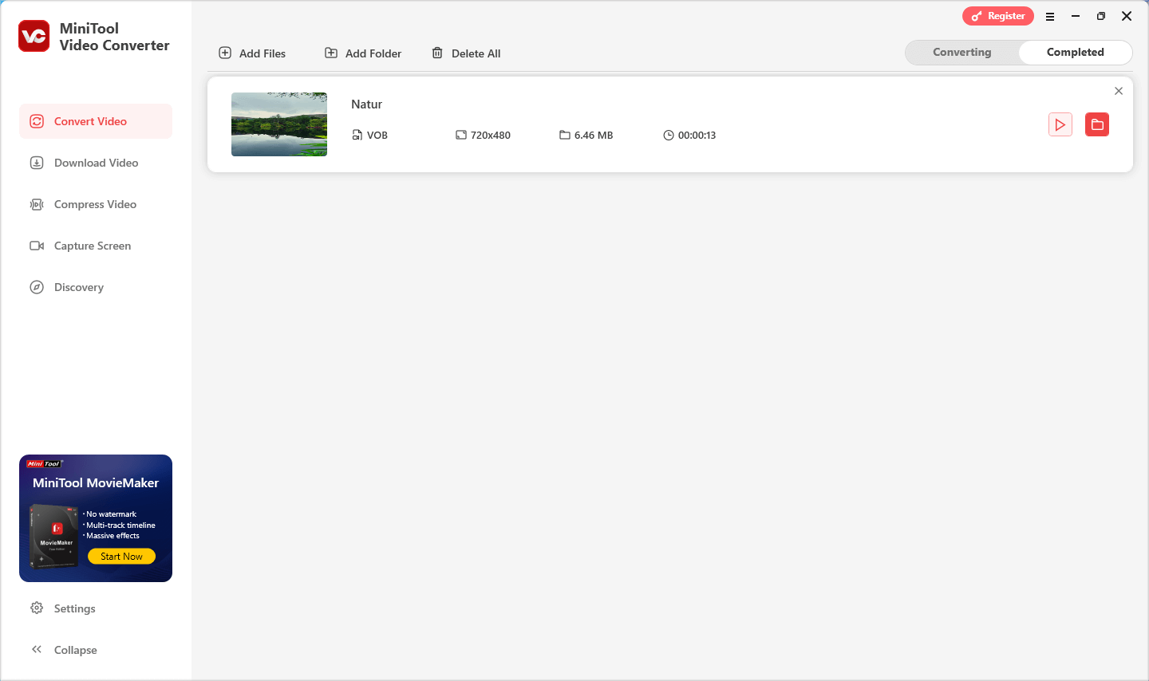
Task: Click the Natur video thumbnail
Action: pos(279,124)
